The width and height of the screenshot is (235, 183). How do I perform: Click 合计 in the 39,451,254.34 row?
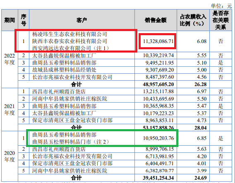(76, 178)
